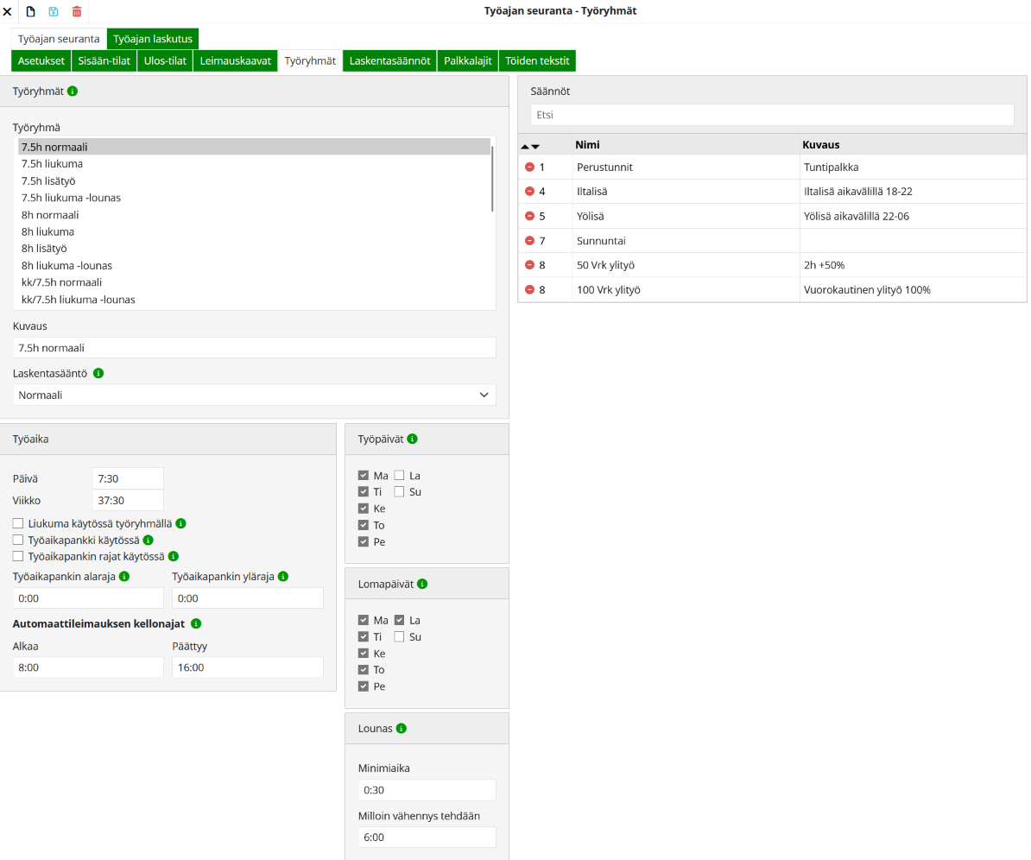Choose kk/7.5h normaali from the Työryhmä list
1031x860 pixels.
point(61,282)
